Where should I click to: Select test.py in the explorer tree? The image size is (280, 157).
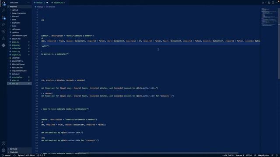[19, 84]
